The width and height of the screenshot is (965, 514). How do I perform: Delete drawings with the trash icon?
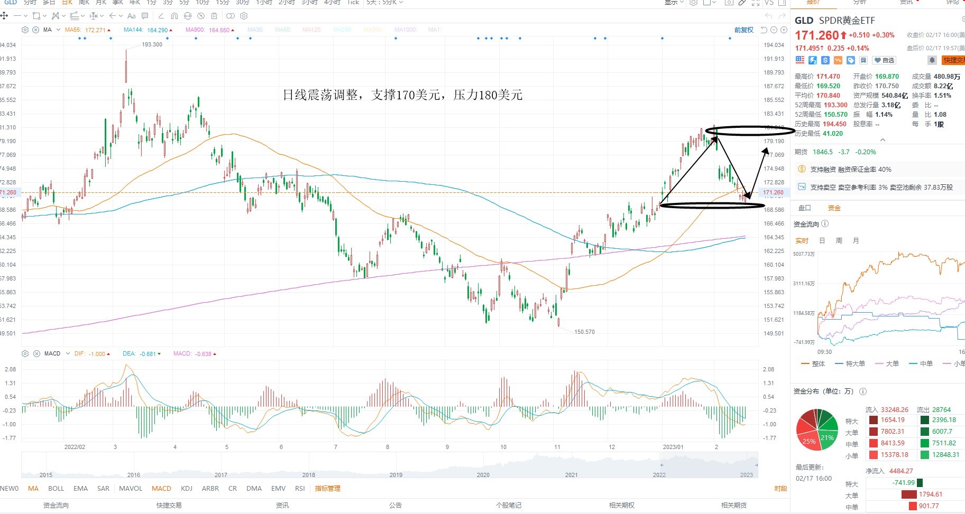pos(214,16)
